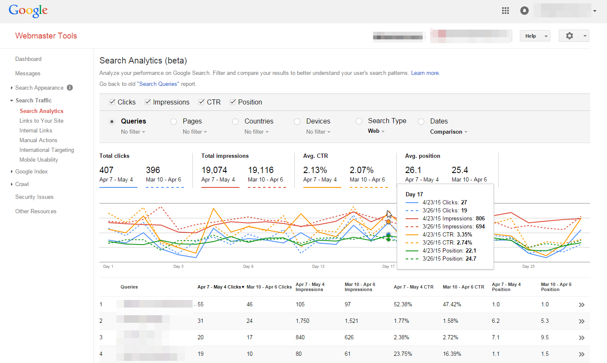Click the Google logo

28,11
